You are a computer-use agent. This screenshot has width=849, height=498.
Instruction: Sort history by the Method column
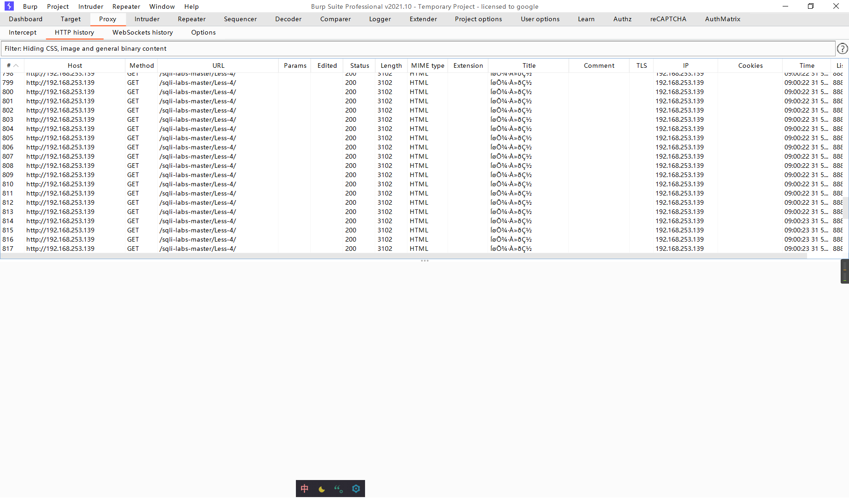(x=141, y=65)
